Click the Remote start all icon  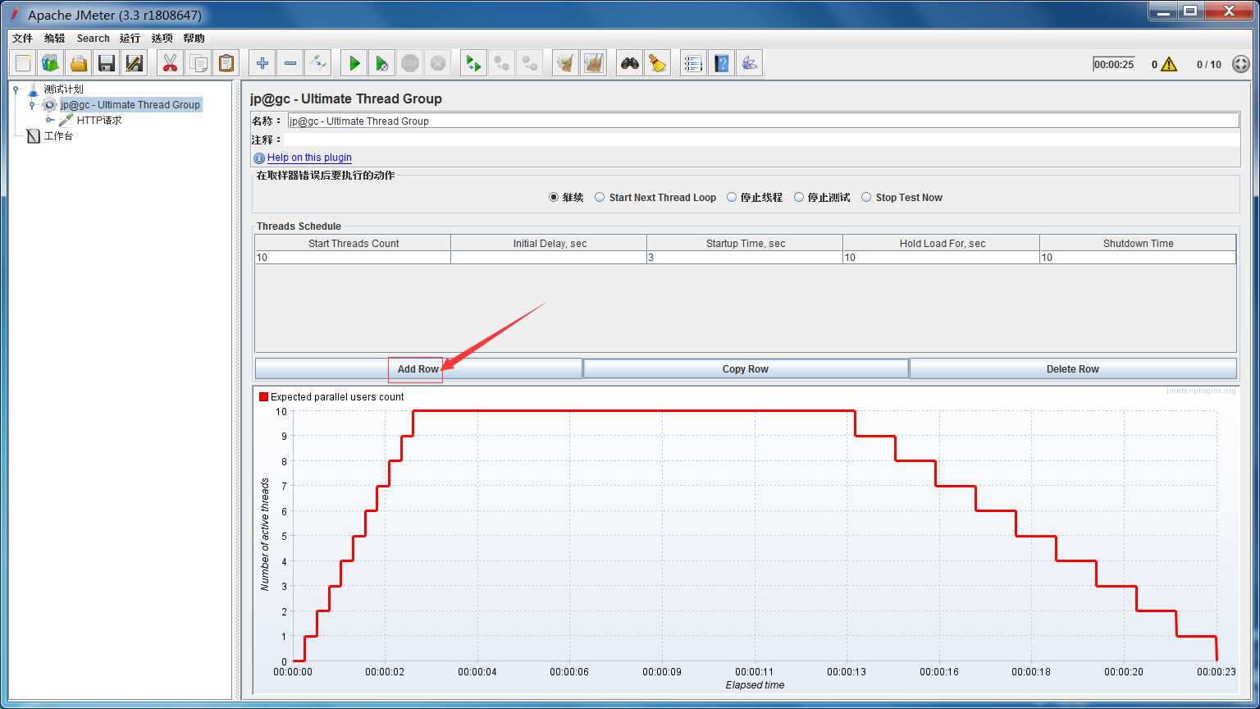tap(473, 63)
